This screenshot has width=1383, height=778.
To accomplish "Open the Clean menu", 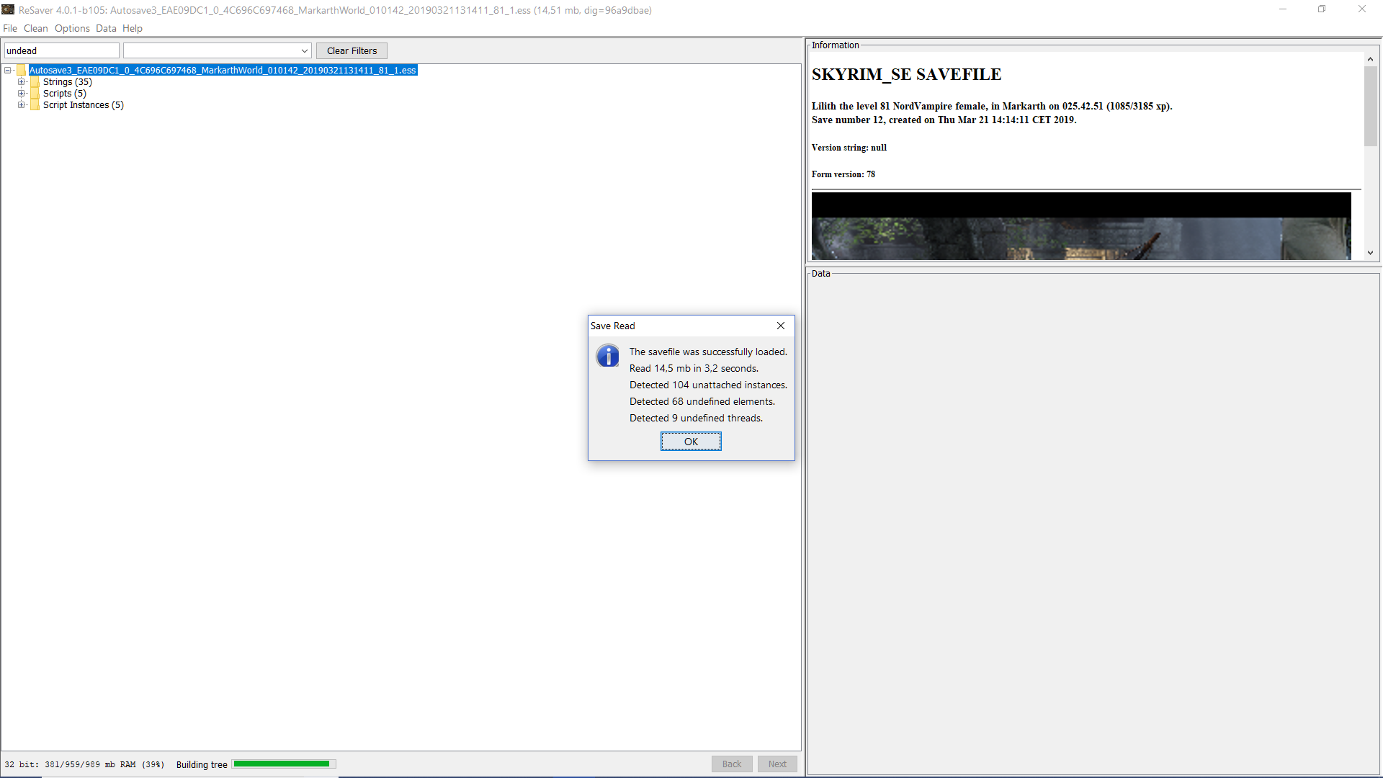I will (x=35, y=28).
